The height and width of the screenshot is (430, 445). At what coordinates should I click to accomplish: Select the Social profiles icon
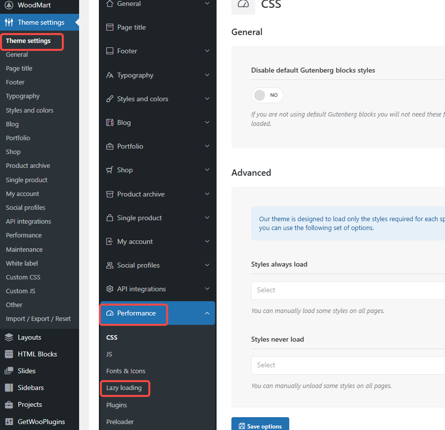tap(109, 265)
